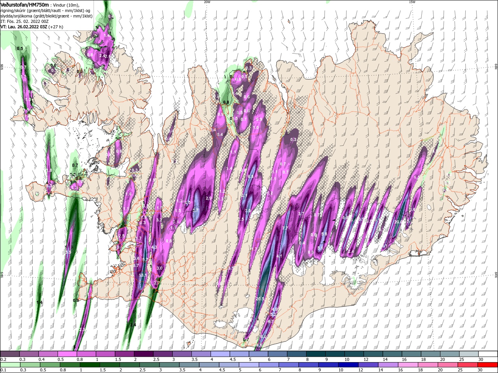498x373 pixels.
Task: Click the pale green 0.1 rain swatch
Action: (10, 365)
